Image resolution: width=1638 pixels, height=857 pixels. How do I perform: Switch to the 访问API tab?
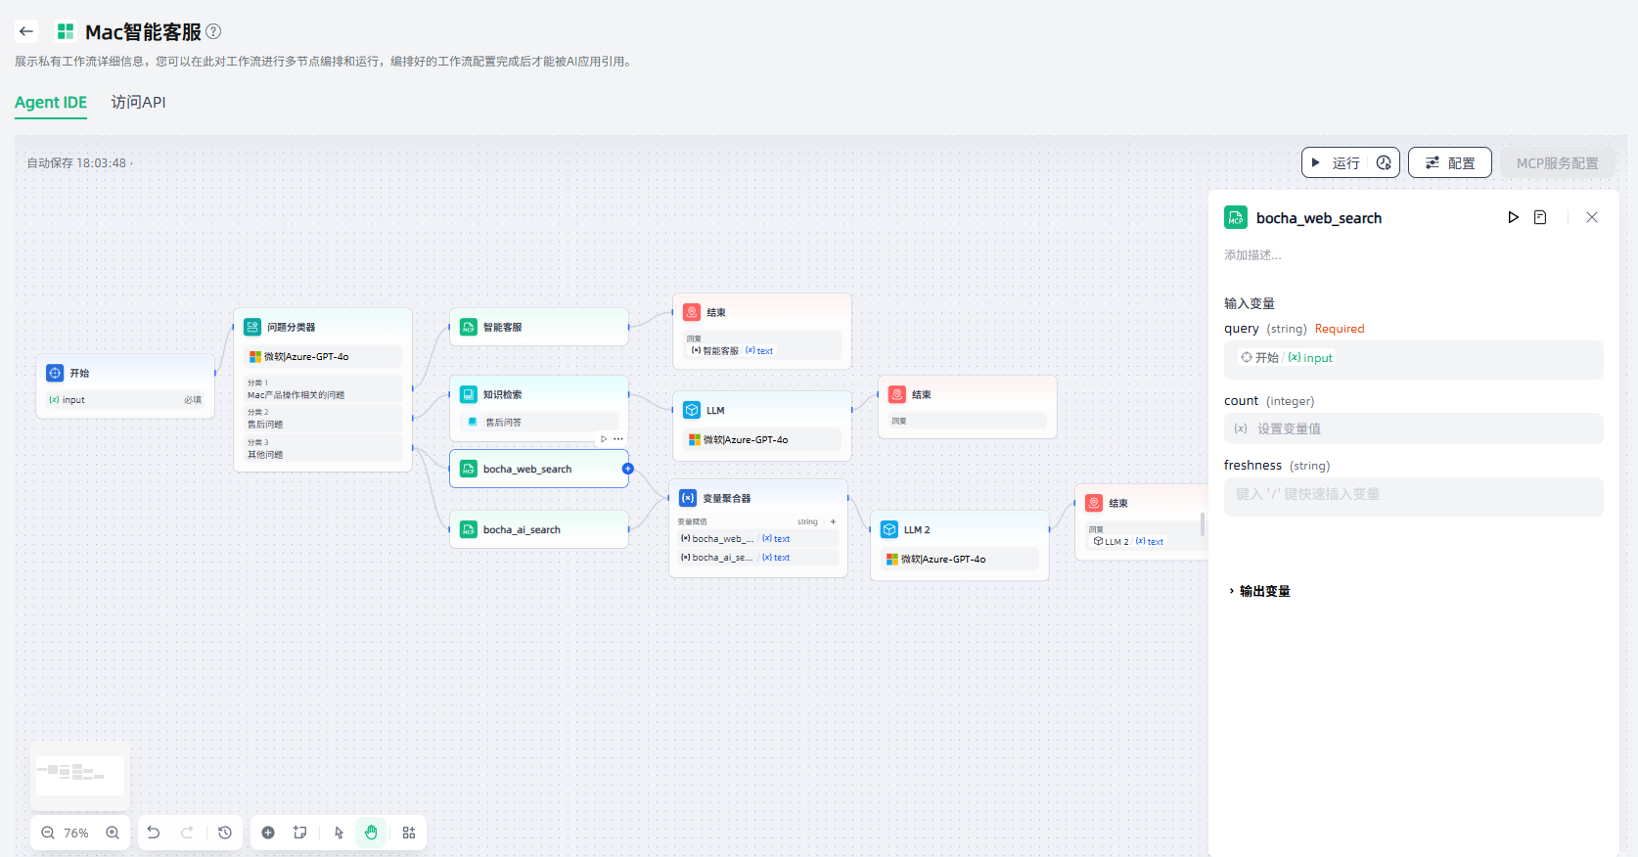(x=138, y=103)
